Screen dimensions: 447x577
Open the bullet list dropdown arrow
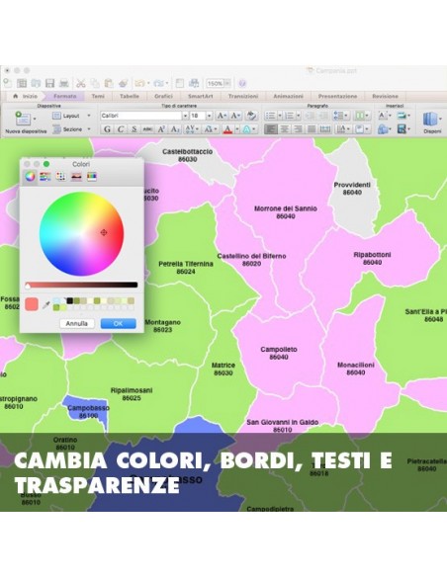point(280,116)
